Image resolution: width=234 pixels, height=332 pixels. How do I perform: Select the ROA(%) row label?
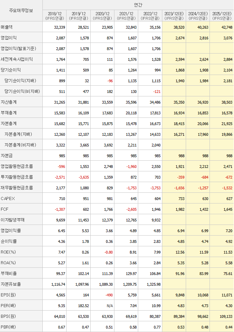8,263
